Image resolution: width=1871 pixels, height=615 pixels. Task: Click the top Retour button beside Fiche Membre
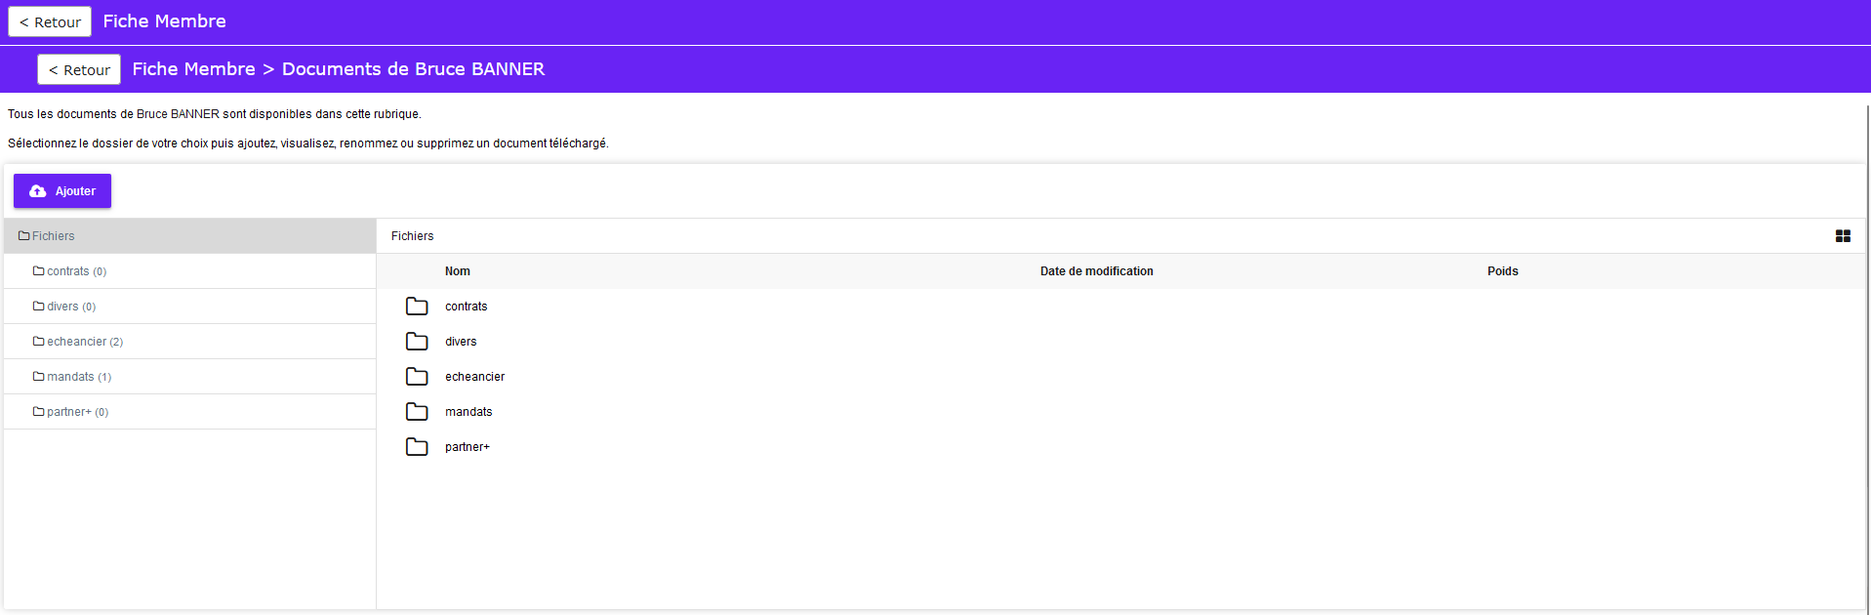point(50,21)
